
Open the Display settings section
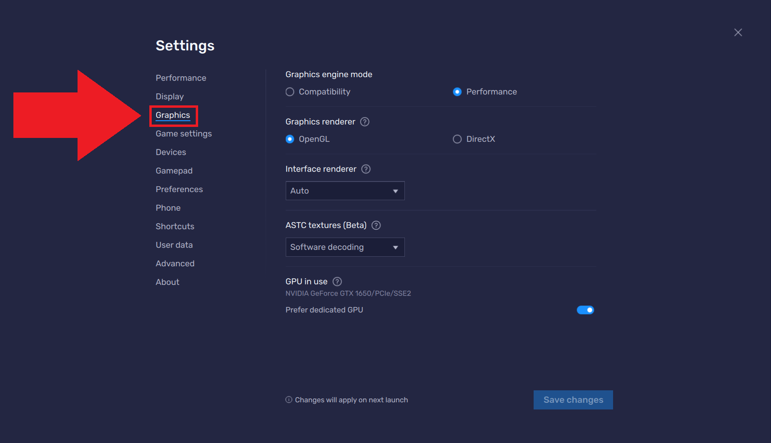click(x=169, y=96)
